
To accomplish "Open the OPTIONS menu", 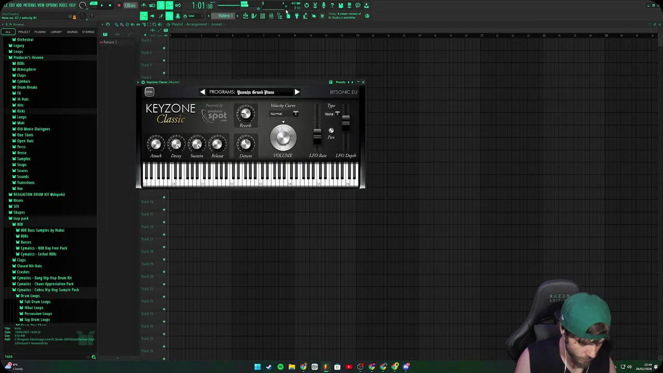I will point(52,5).
